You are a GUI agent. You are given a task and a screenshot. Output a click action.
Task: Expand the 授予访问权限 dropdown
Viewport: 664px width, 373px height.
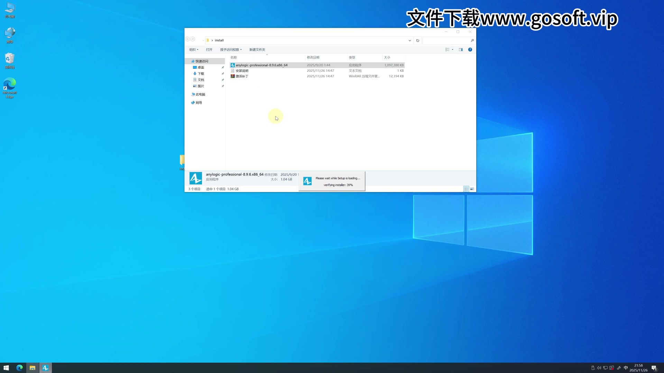pos(230,49)
